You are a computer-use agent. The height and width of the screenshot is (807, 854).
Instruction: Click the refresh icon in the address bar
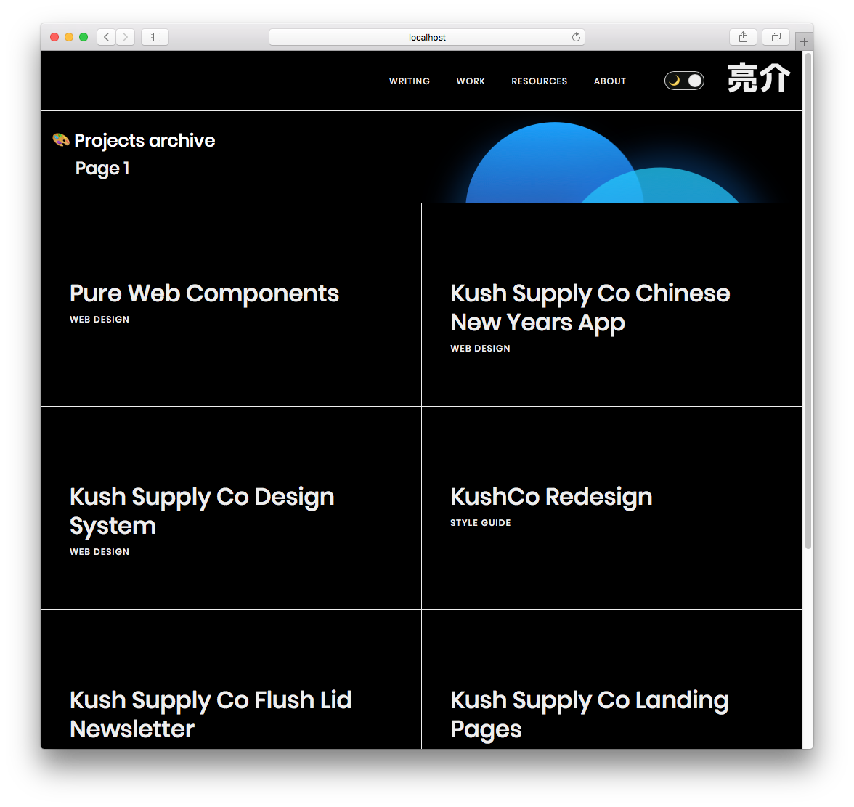pos(576,36)
